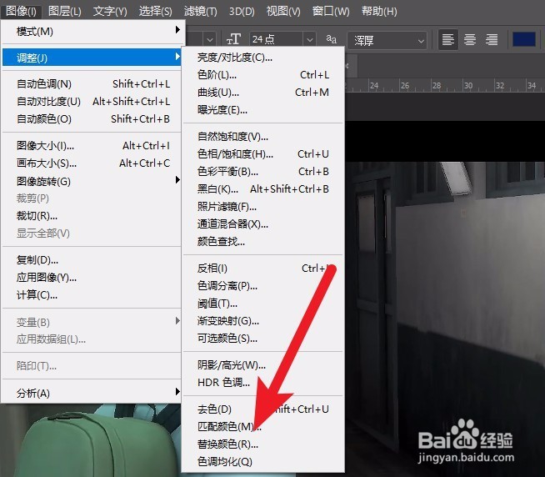Choose 自动对比度(U)

(x=92, y=102)
